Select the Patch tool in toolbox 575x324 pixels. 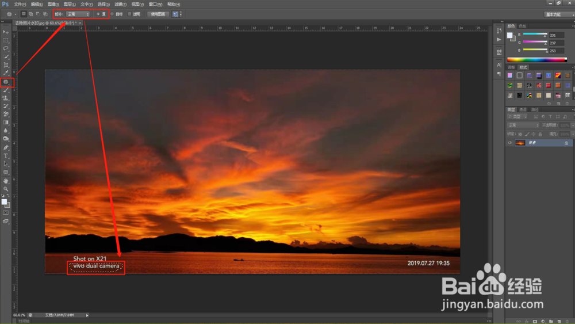point(6,82)
